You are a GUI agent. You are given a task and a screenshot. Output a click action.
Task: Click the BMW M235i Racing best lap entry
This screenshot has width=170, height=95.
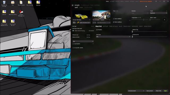[x=83, y=31]
